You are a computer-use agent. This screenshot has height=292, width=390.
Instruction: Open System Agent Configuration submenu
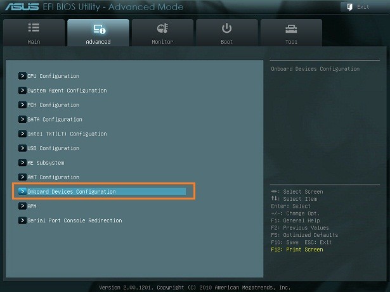point(67,91)
